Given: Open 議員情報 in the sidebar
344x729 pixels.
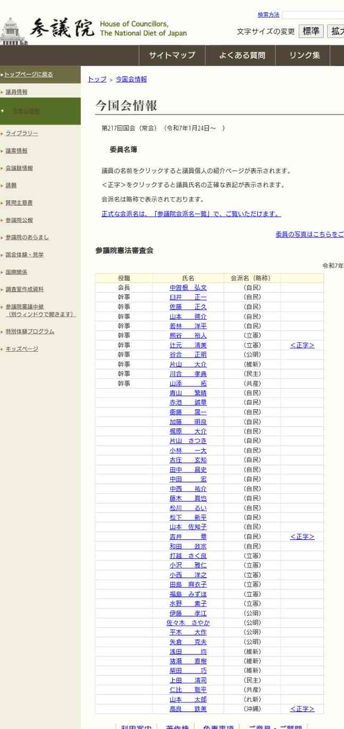Looking at the screenshot, I should [16, 92].
